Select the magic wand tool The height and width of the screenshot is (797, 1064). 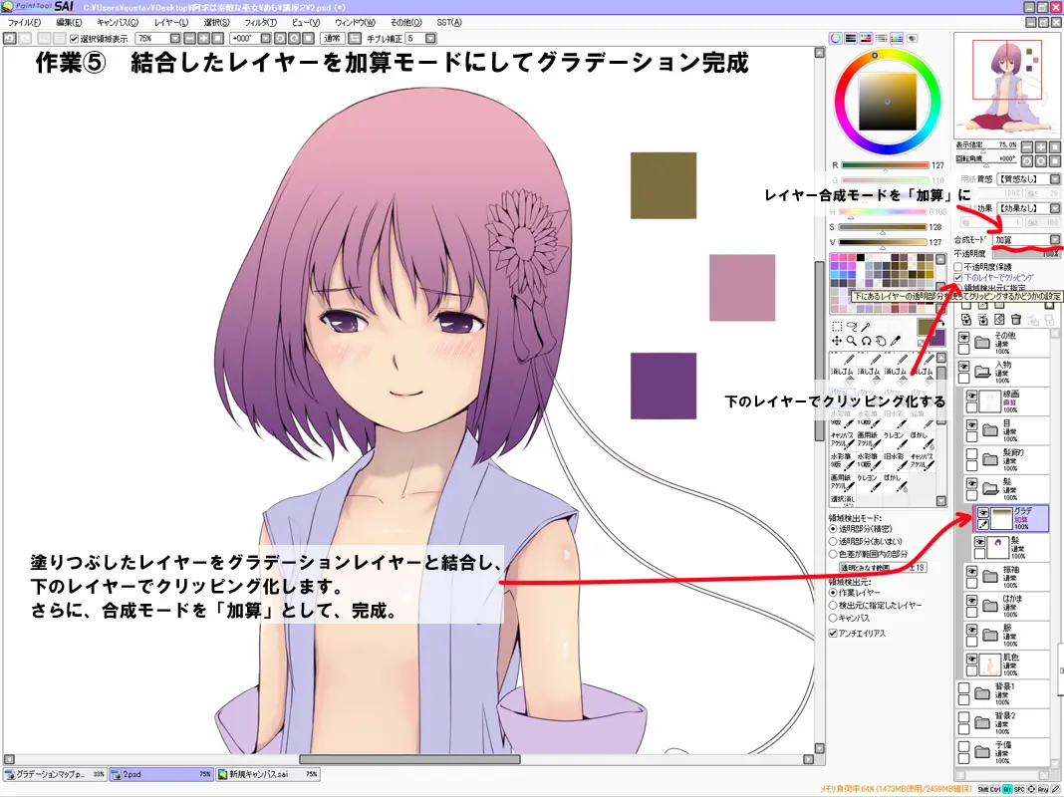(866, 327)
